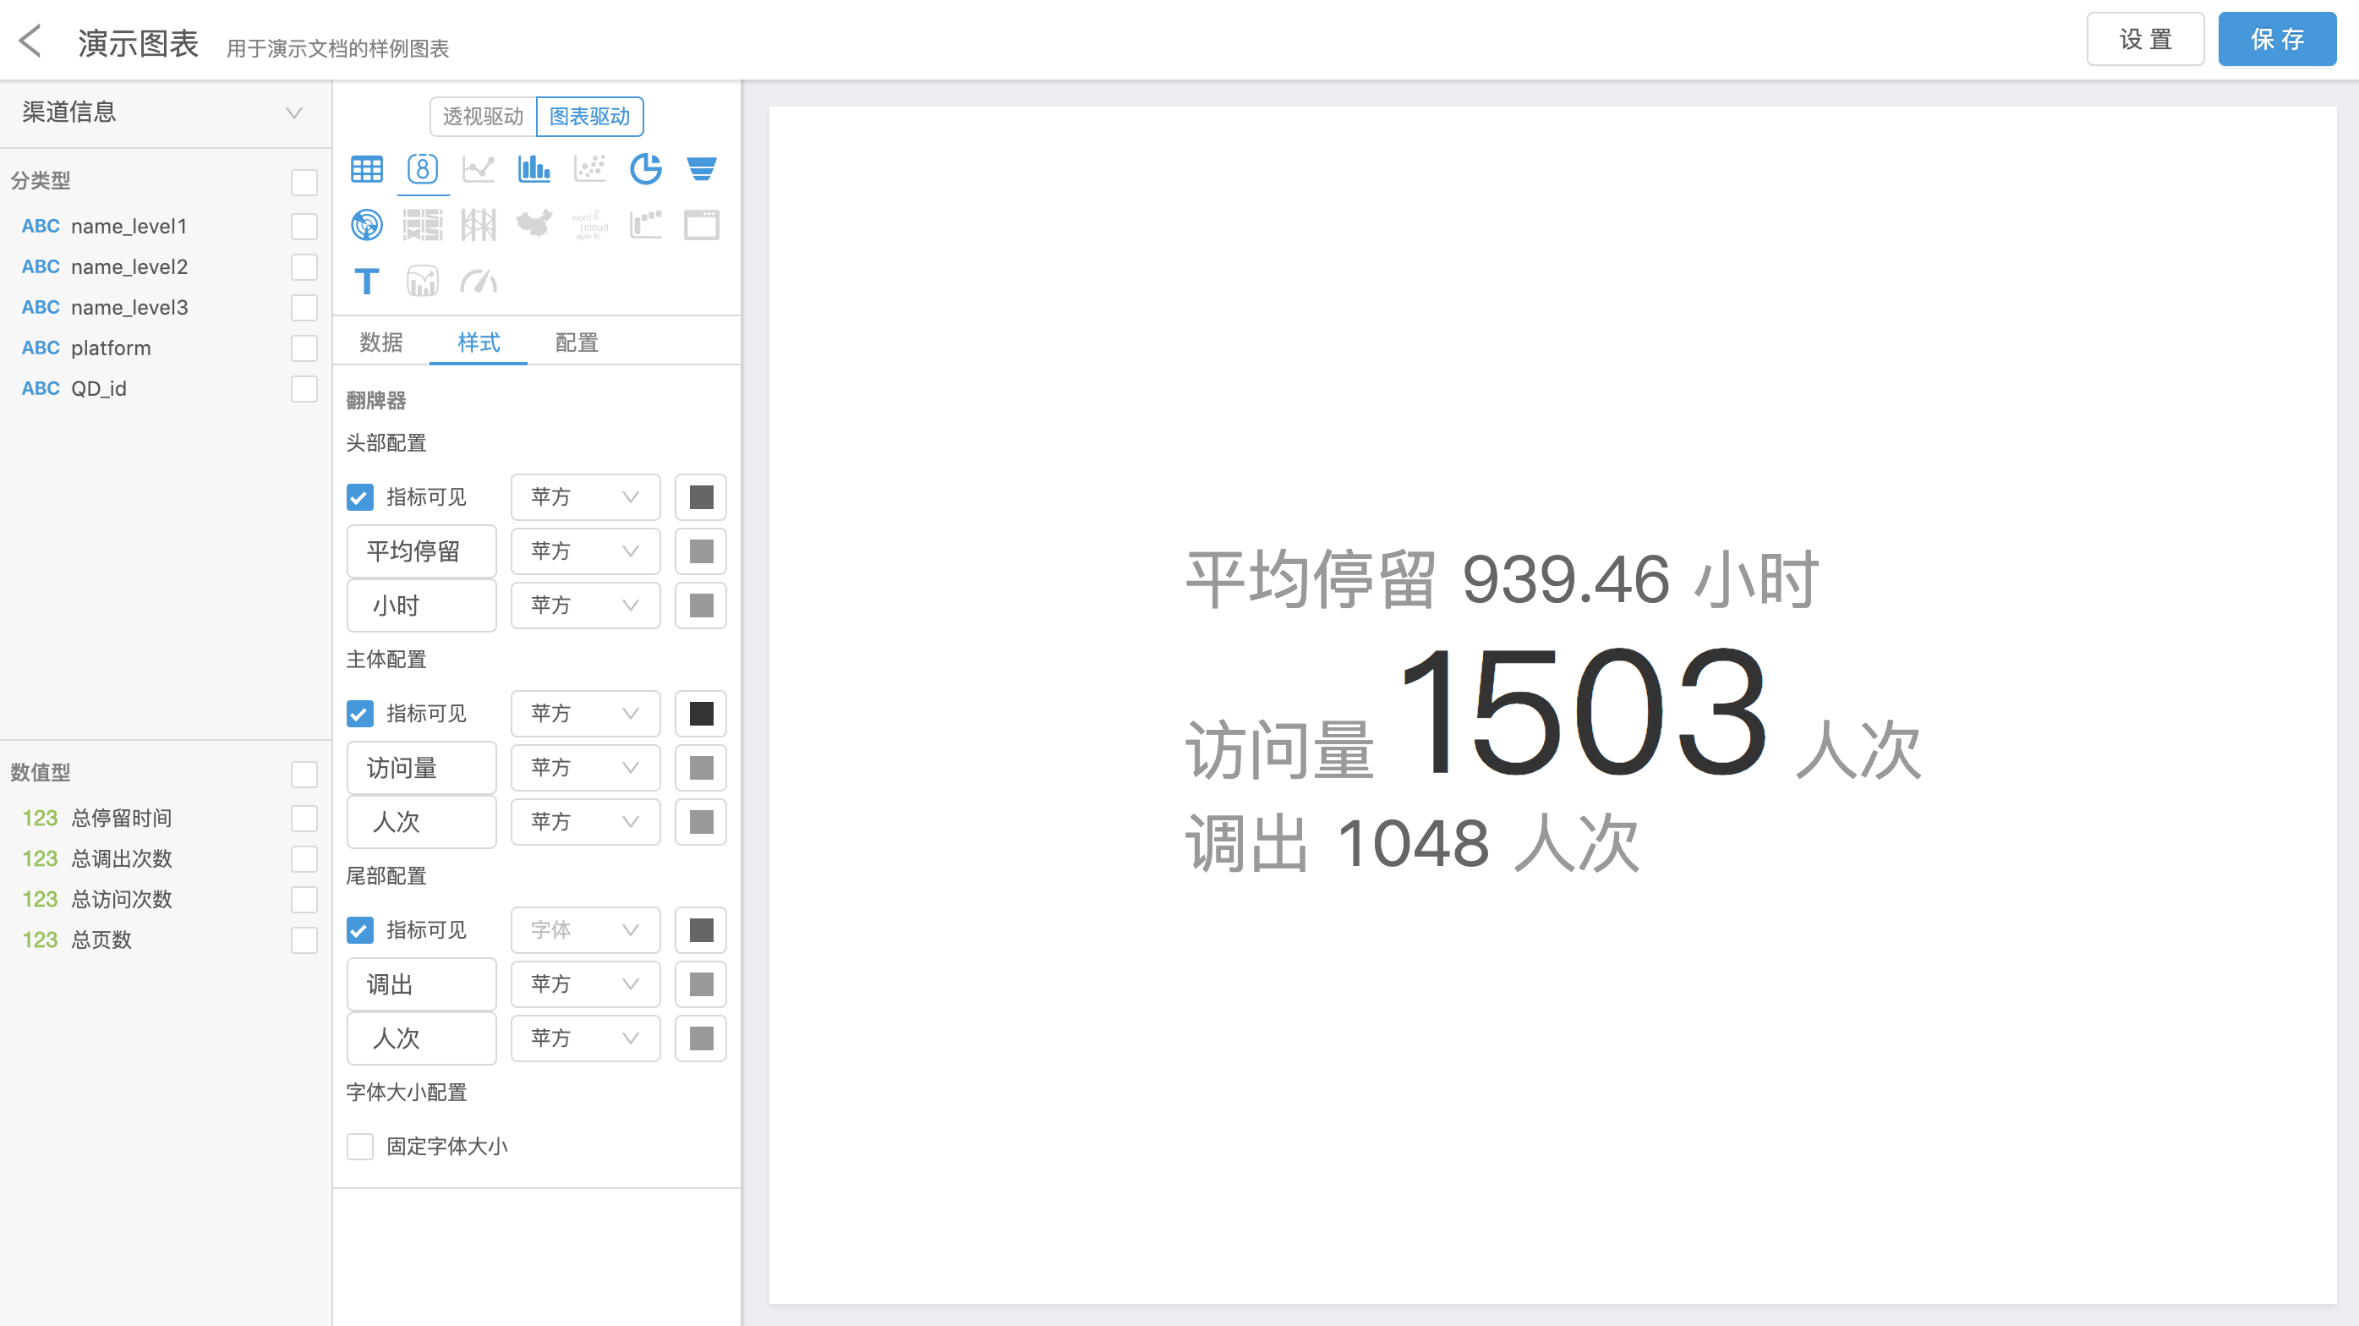
Task: Open font dropdown next to 平均停留 field
Action: click(x=584, y=551)
